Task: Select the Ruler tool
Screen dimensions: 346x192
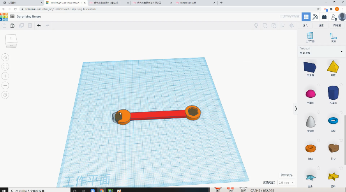Action: pyautogui.click(x=334, y=37)
